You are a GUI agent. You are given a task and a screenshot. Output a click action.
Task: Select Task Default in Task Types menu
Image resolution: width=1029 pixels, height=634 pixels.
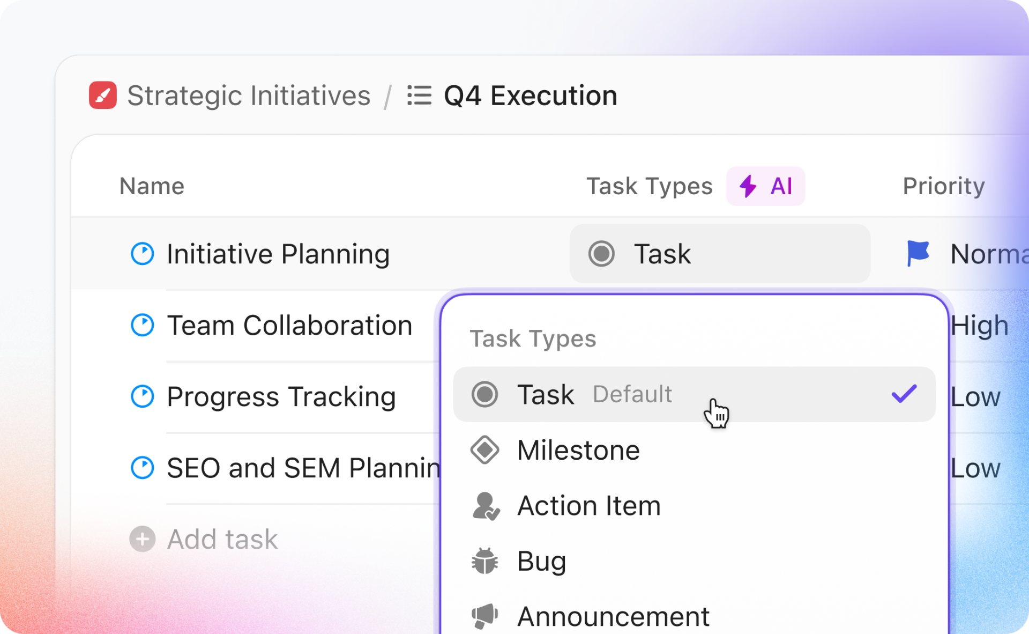pos(590,394)
